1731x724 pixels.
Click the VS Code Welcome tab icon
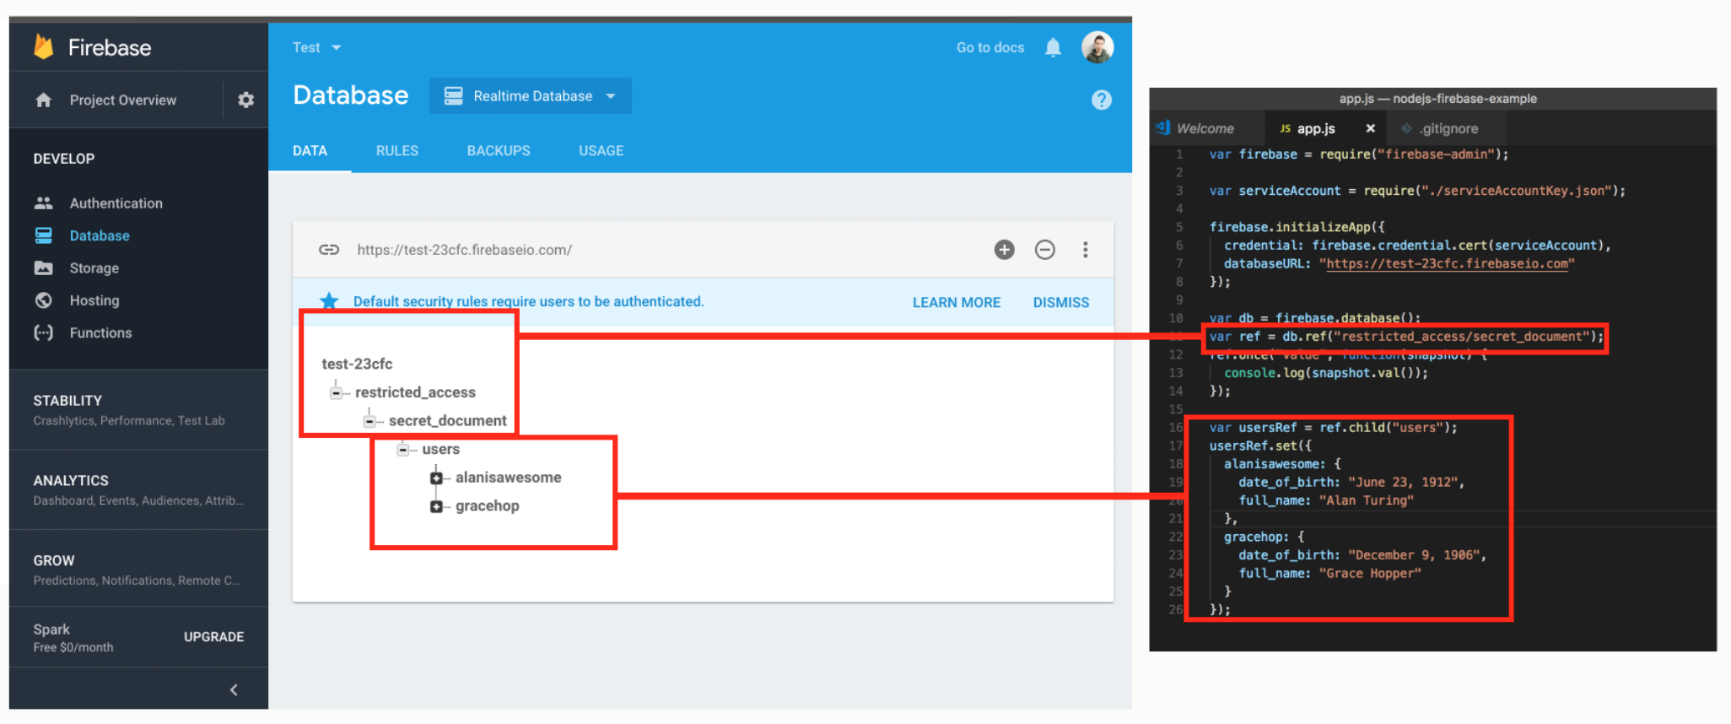click(1163, 127)
